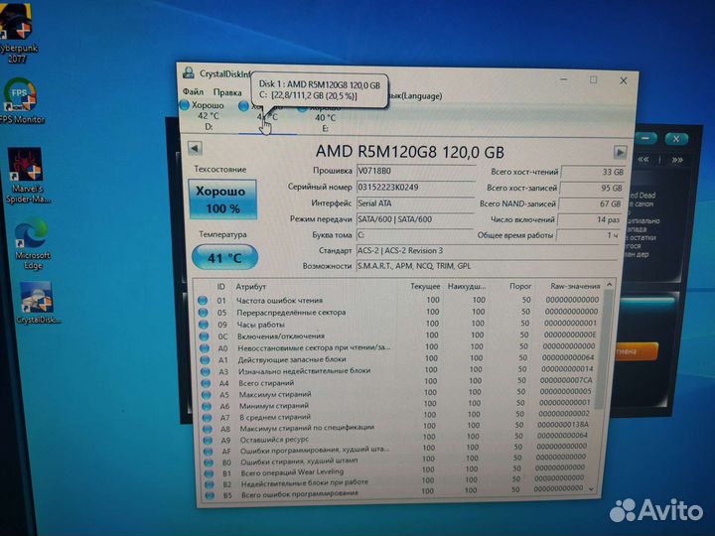Viewport: 715px width, 536px height.
Task: Click raw value 00000000138A in row A8
Action: click(563, 425)
